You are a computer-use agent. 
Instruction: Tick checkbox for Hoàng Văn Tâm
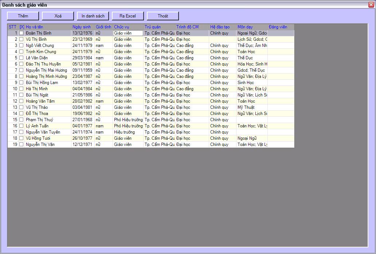point(21,101)
